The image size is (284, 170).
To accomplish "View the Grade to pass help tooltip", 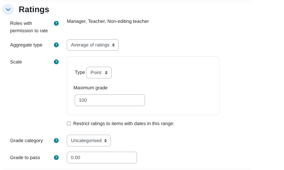I will (56, 158).
